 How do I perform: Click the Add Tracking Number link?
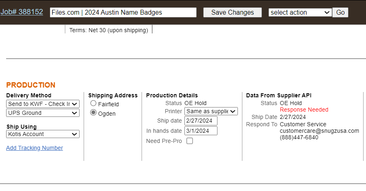pos(34,148)
